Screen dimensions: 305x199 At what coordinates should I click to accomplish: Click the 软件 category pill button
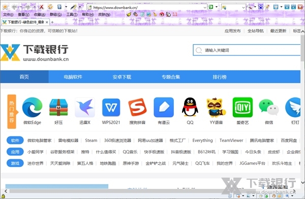pyautogui.click(x=15, y=140)
